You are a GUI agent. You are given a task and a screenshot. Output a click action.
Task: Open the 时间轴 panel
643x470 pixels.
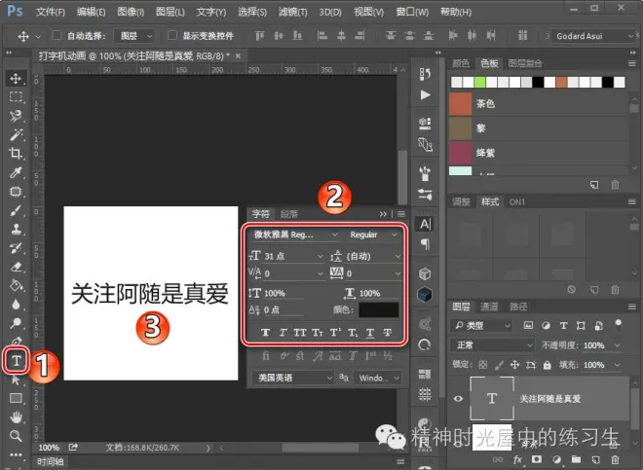pyautogui.click(x=50, y=462)
